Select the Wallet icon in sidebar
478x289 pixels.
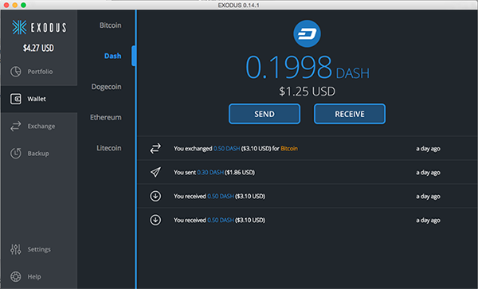[16, 99]
